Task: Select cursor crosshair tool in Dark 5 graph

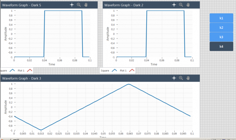Action: 72,5
